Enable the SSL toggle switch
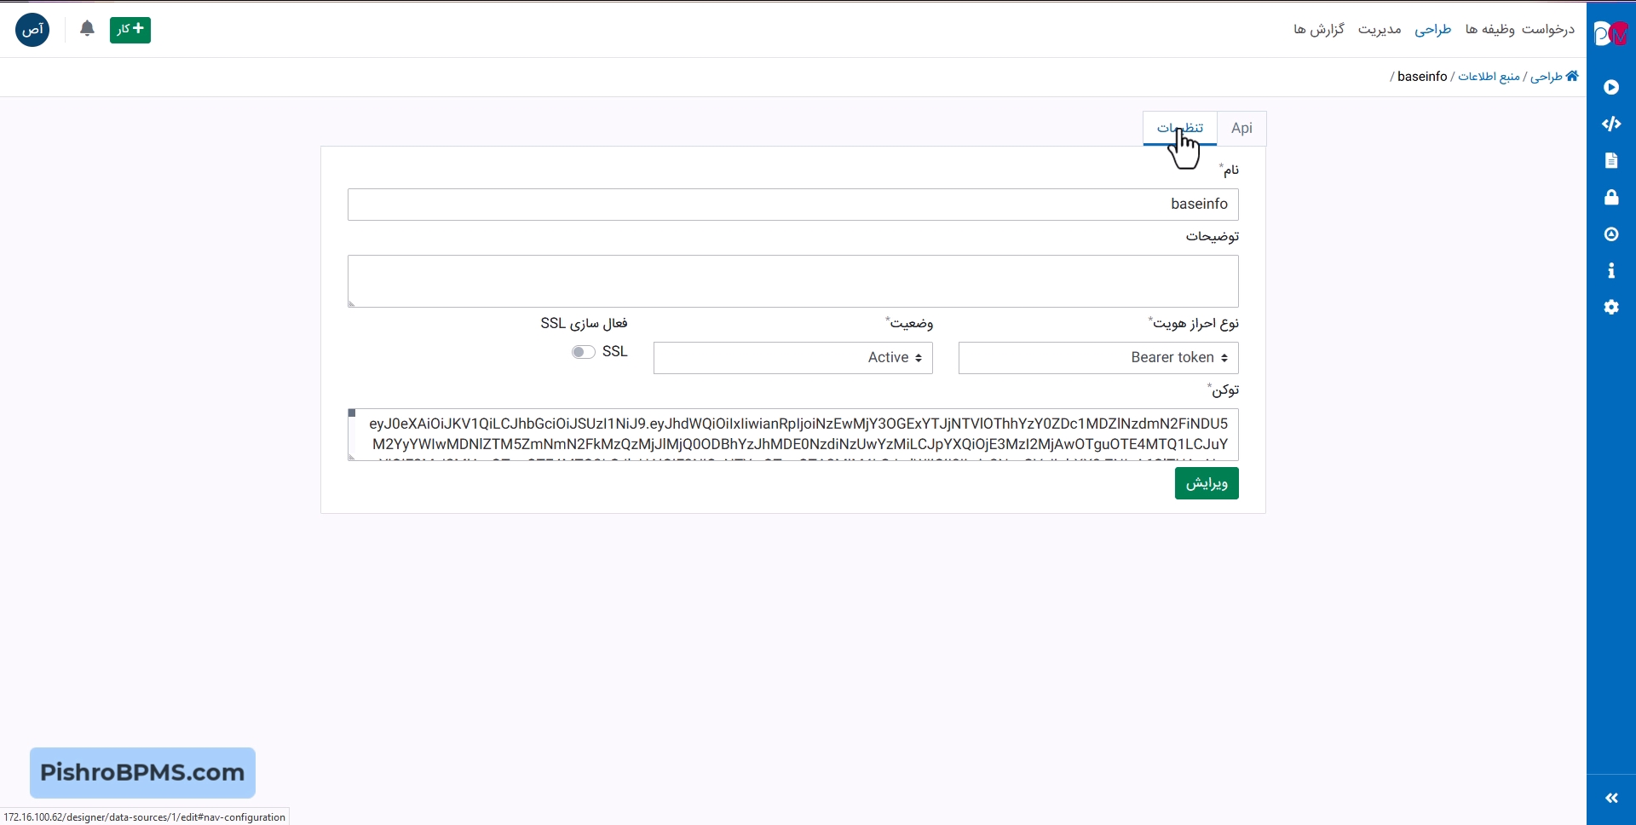1636x825 pixels. pyautogui.click(x=583, y=352)
